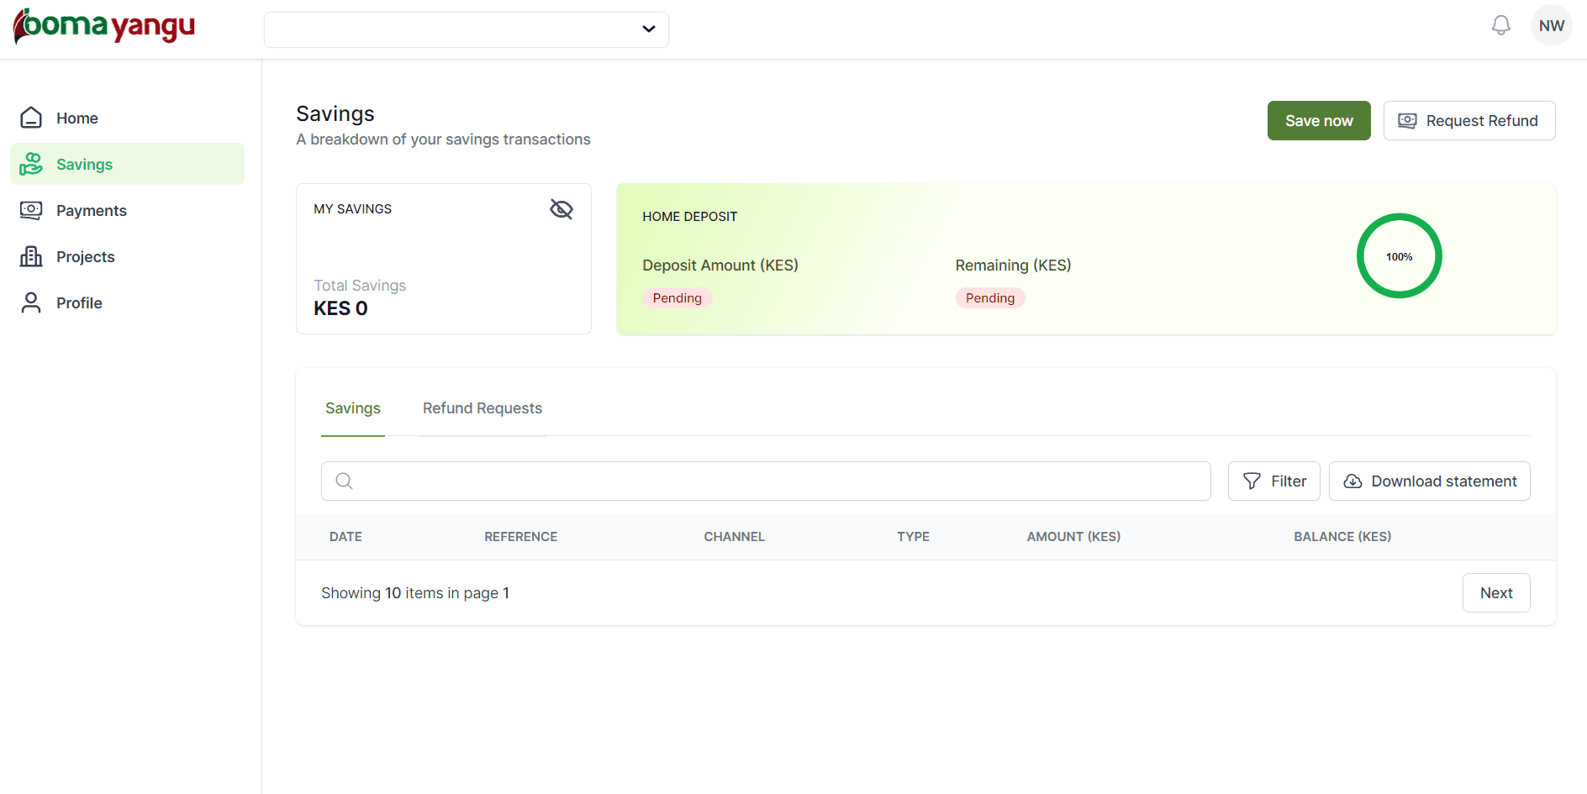
Task: Click the Savings hand icon in sidebar
Action: [x=30, y=163]
